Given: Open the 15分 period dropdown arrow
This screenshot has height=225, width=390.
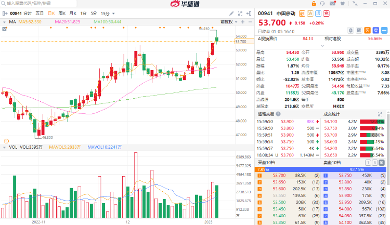Looking at the screenshot, I should pyautogui.click(x=114, y=14).
